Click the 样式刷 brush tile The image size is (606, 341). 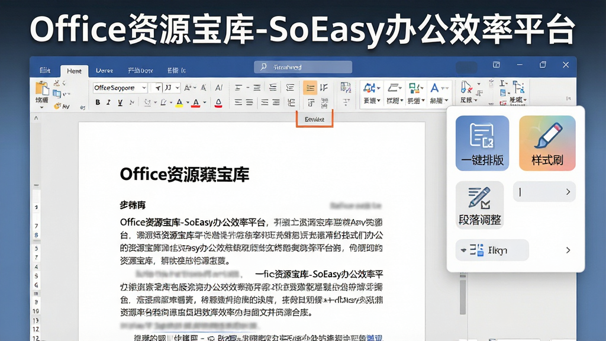tap(547, 143)
